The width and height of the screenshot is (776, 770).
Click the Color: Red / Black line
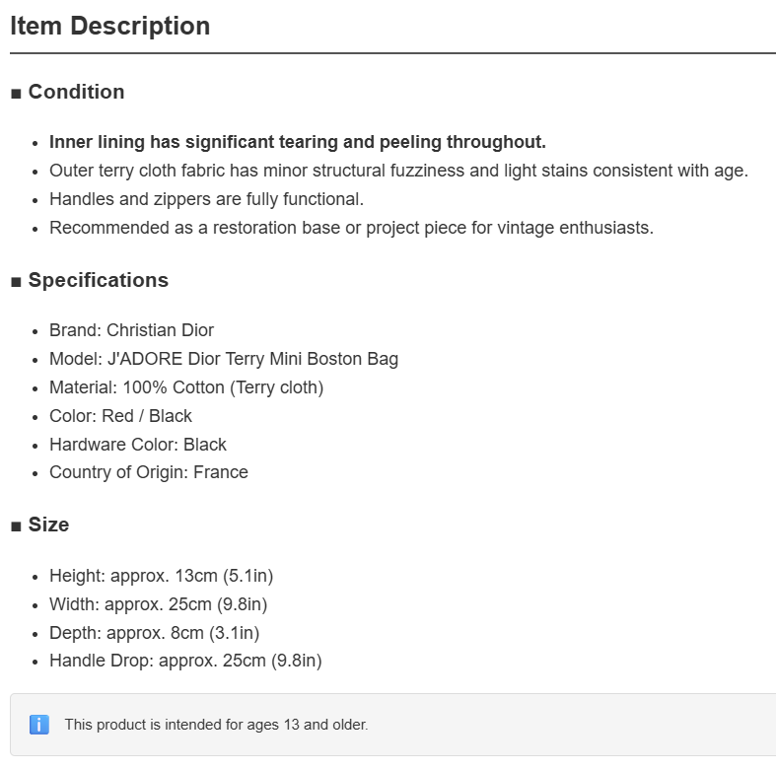point(120,416)
